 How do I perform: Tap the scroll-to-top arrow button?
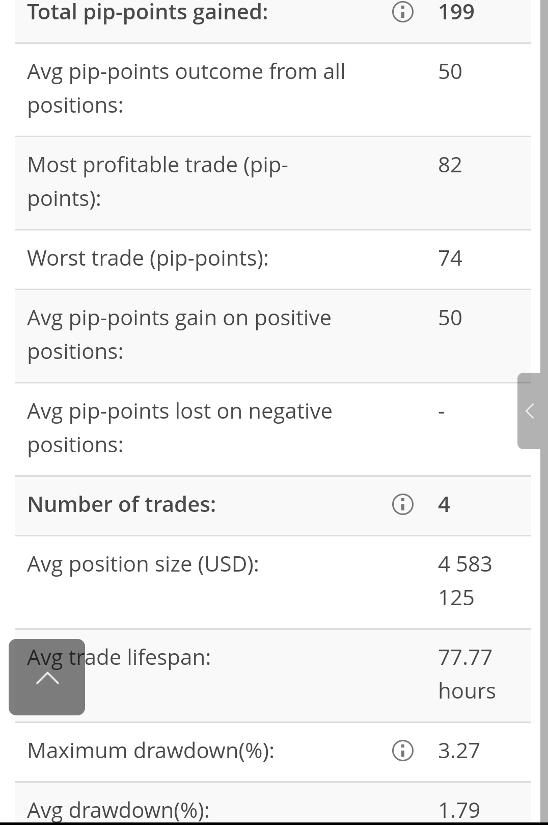pyautogui.click(x=47, y=677)
